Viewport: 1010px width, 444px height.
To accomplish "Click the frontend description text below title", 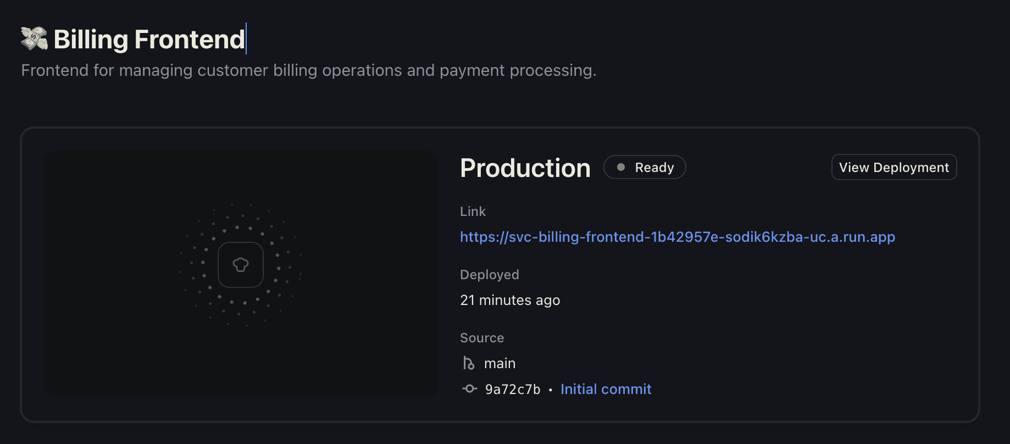I will [x=309, y=70].
